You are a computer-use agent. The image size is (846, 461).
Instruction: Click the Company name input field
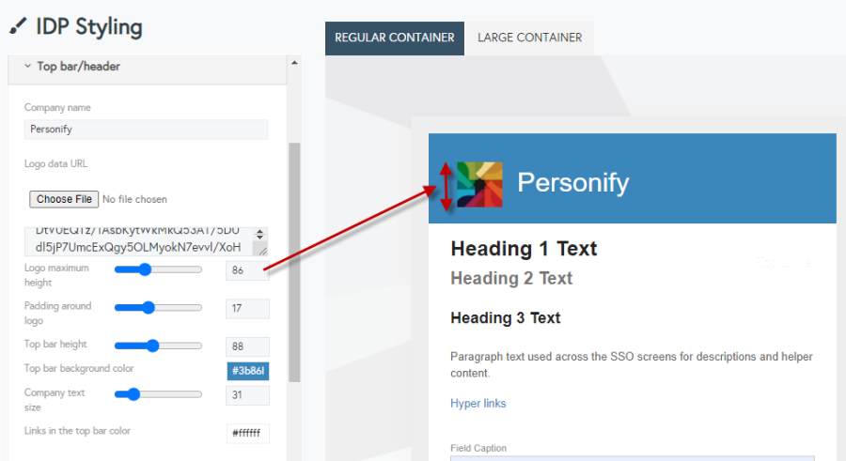[x=146, y=130]
